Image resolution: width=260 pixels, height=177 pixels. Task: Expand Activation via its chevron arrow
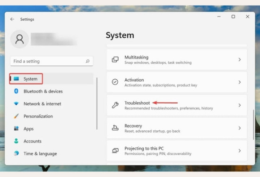tap(240, 82)
